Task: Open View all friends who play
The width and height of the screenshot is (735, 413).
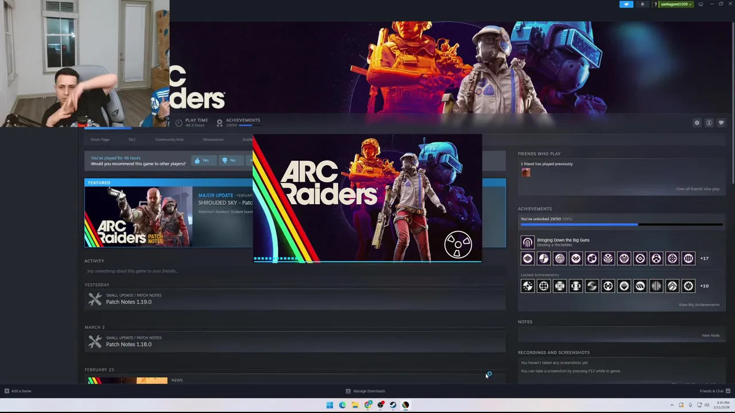Action: (698, 189)
